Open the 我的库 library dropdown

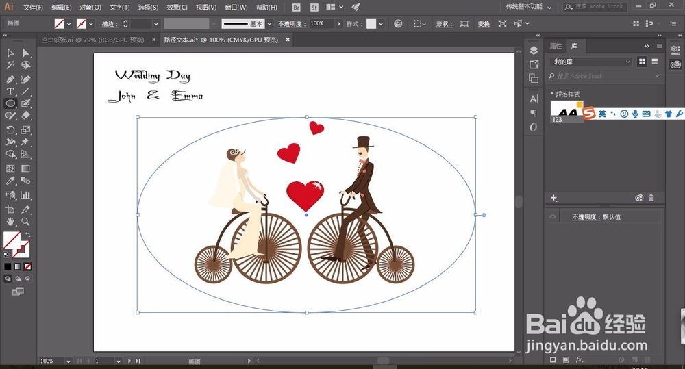(x=590, y=62)
